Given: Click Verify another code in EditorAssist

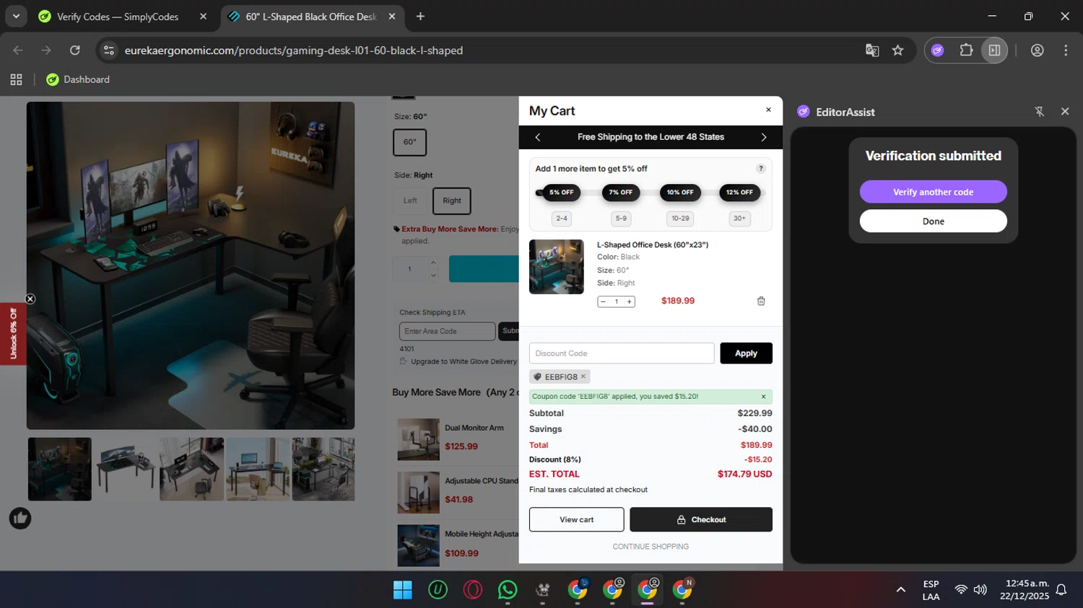Looking at the screenshot, I should tap(933, 192).
